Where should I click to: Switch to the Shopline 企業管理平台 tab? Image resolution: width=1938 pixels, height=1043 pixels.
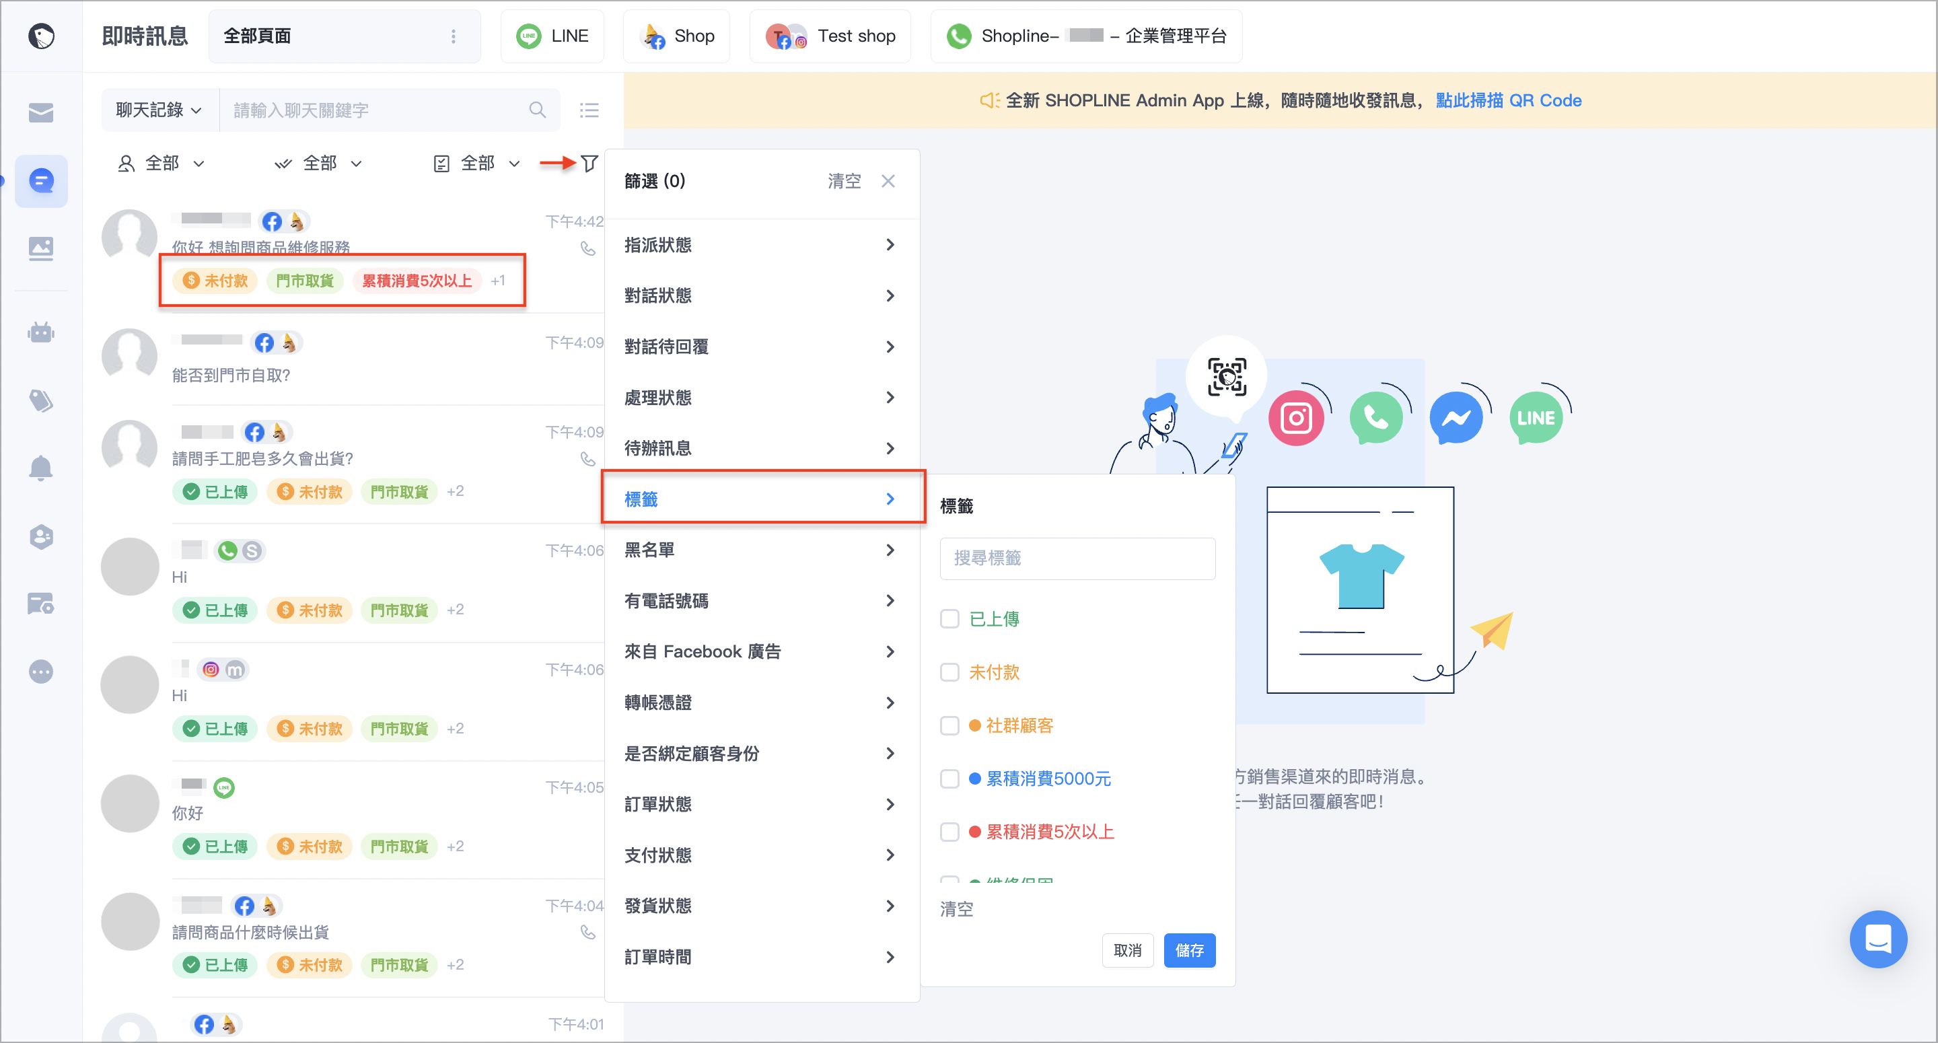1085,36
